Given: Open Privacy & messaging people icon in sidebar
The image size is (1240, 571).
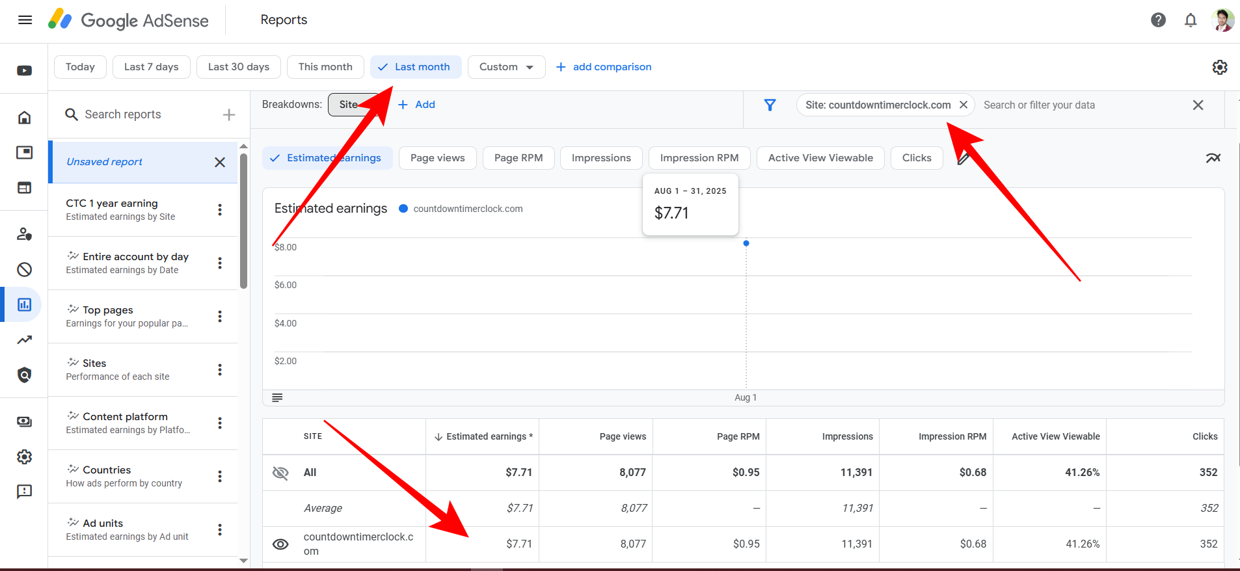Looking at the screenshot, I should tap(25, 234).
